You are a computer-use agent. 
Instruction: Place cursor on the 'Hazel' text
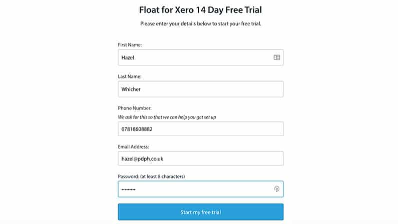click(x=128, y=57)
